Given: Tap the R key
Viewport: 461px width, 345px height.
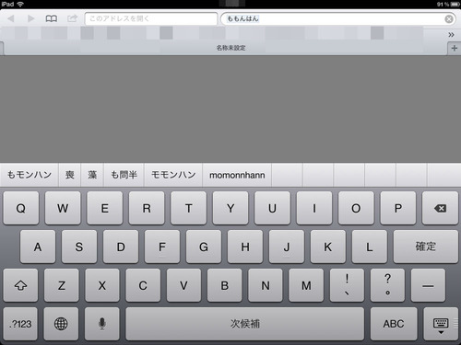Looking at the screenshot, I should 147,208.
